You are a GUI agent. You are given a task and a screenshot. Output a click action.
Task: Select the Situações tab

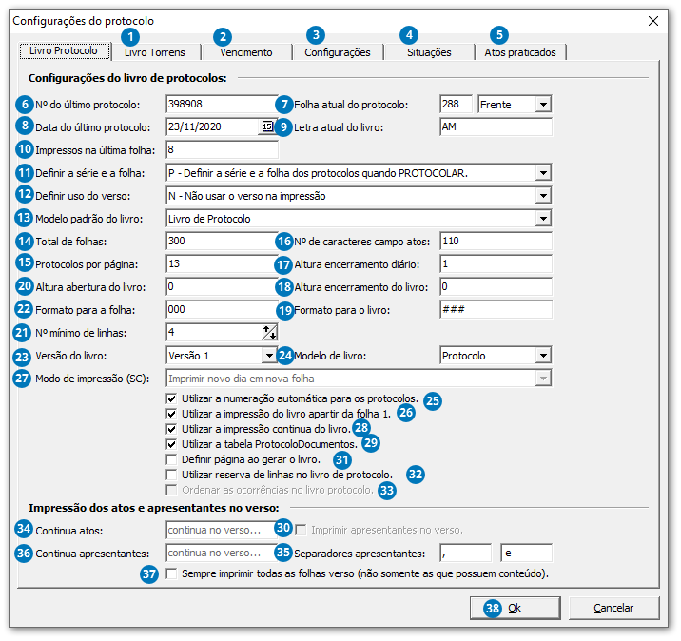(429, 52)
